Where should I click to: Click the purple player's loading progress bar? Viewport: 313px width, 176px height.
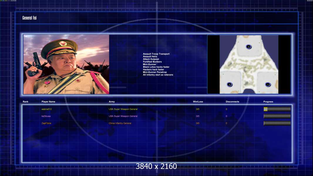click(277, 116)
